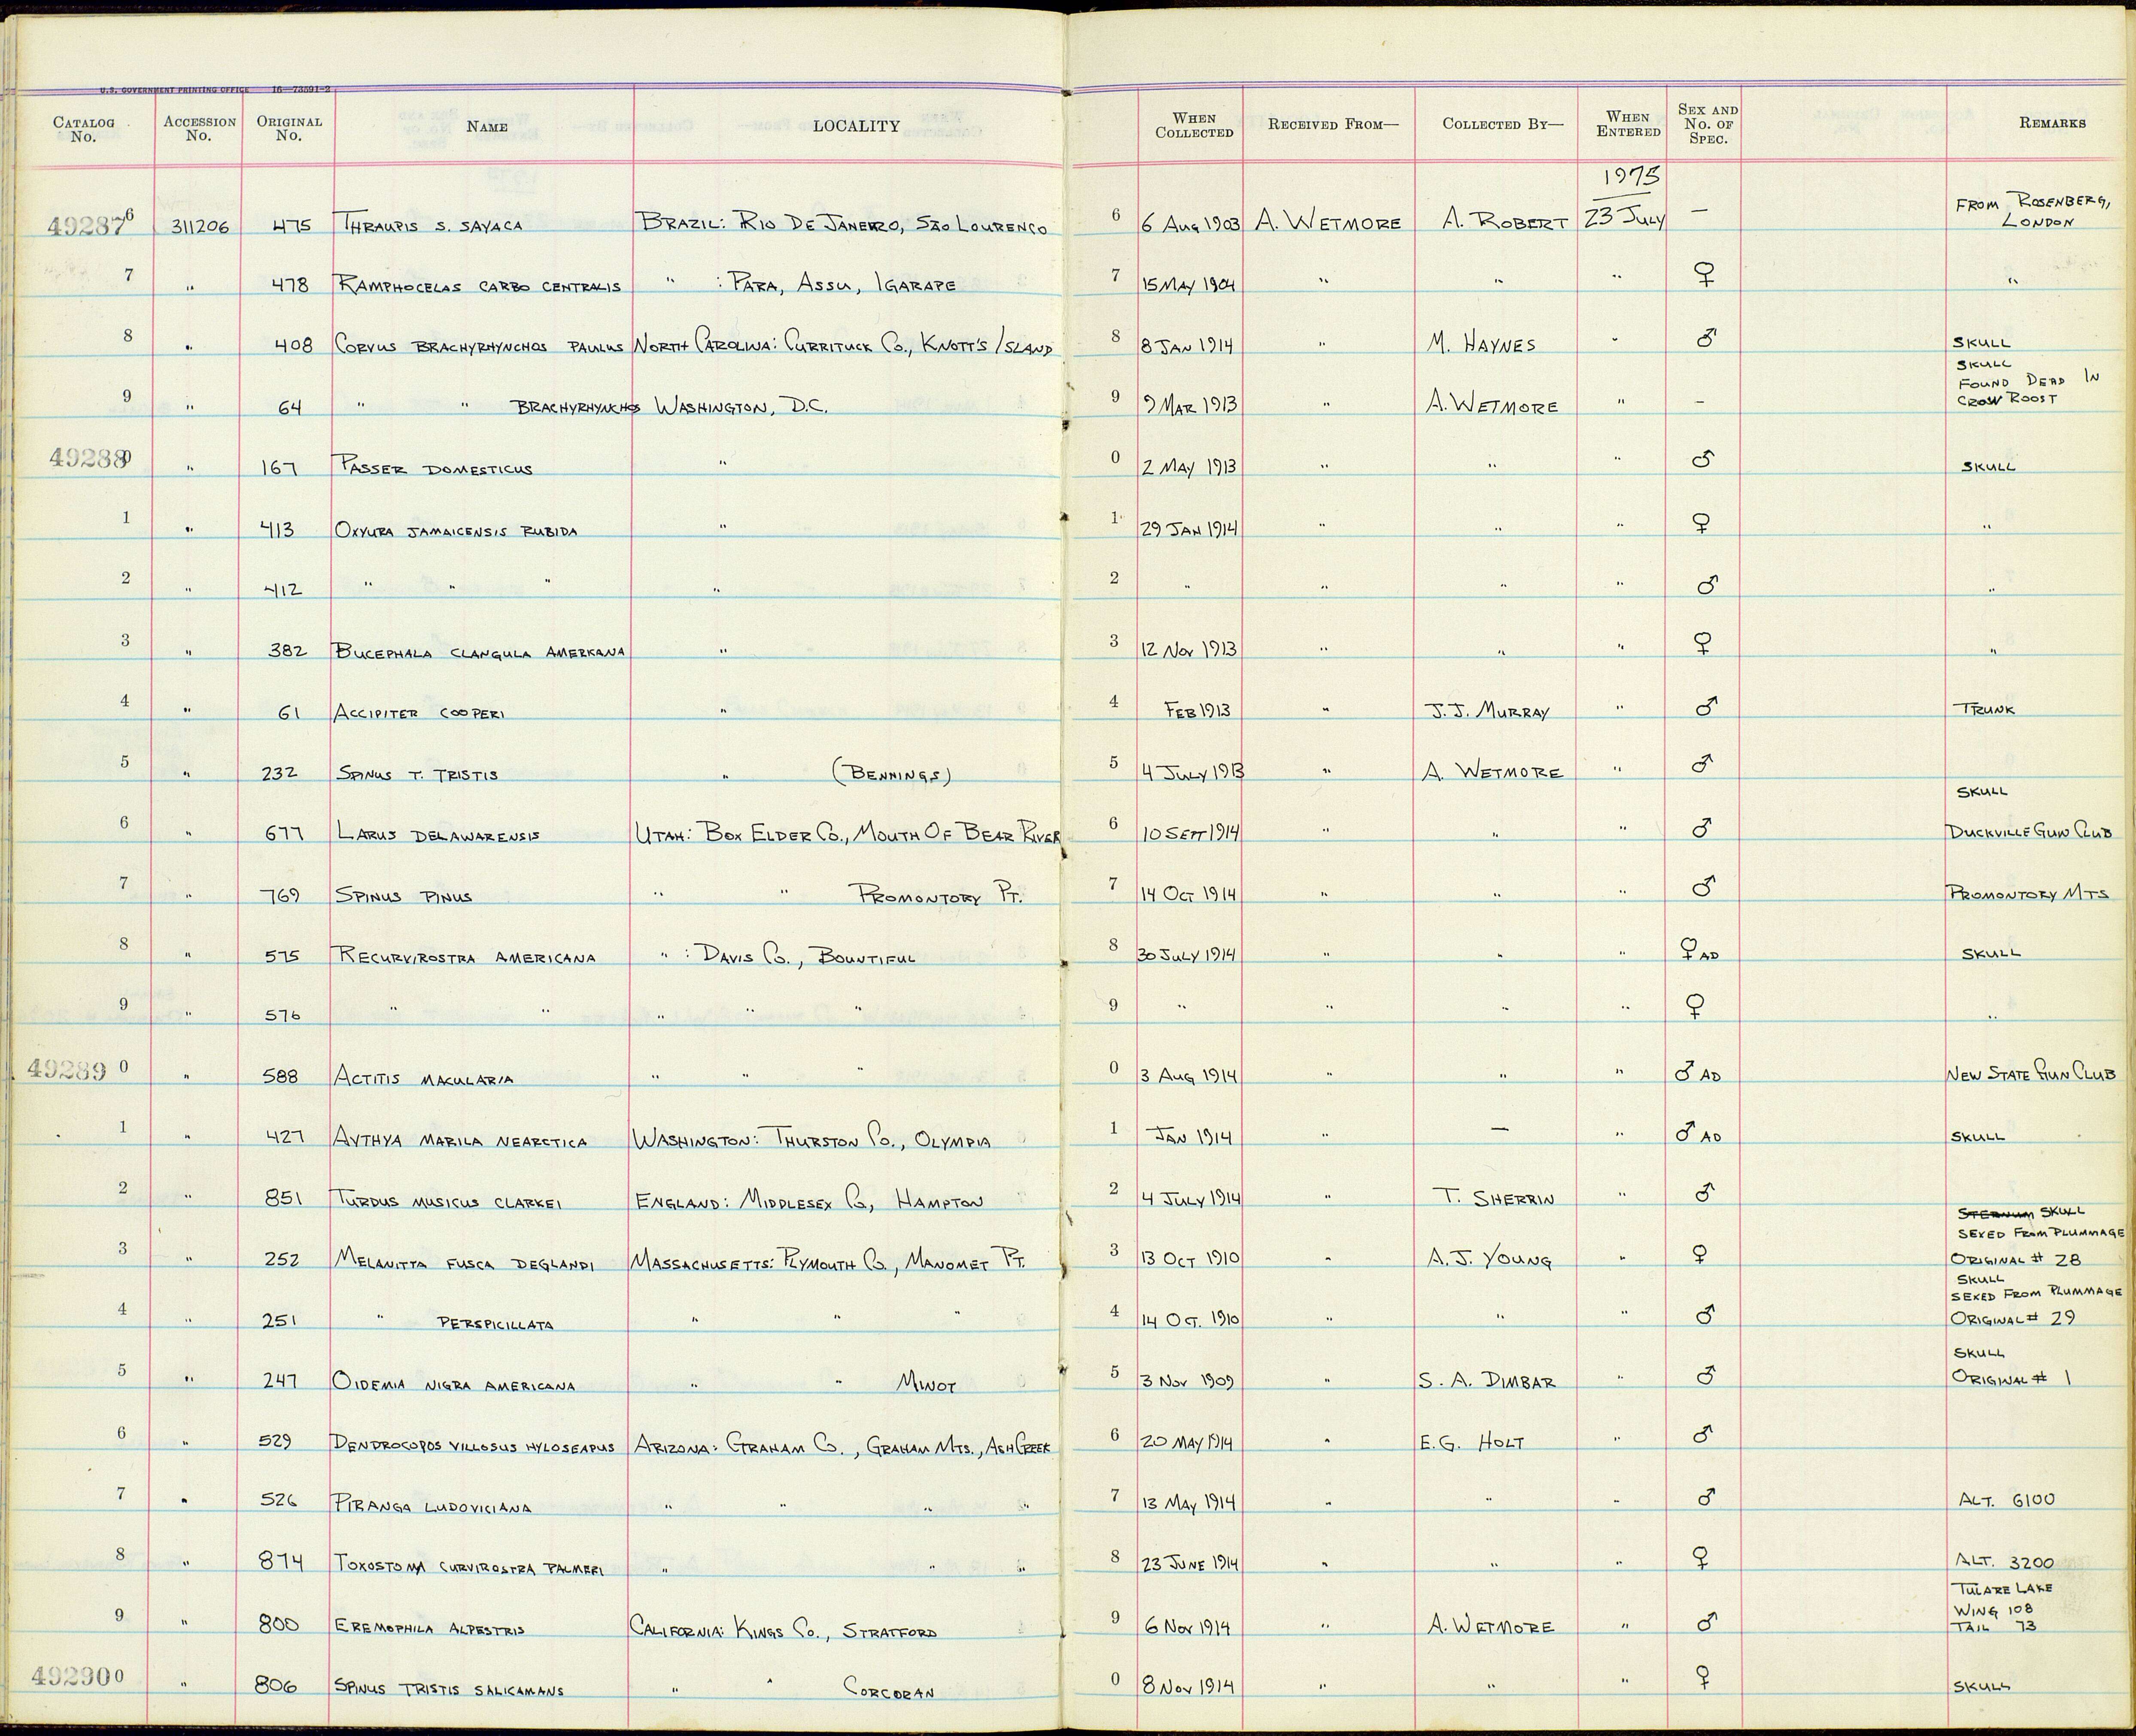
Task: Click 'Accipiter cooperi' entry
Action: coord(418,713)
